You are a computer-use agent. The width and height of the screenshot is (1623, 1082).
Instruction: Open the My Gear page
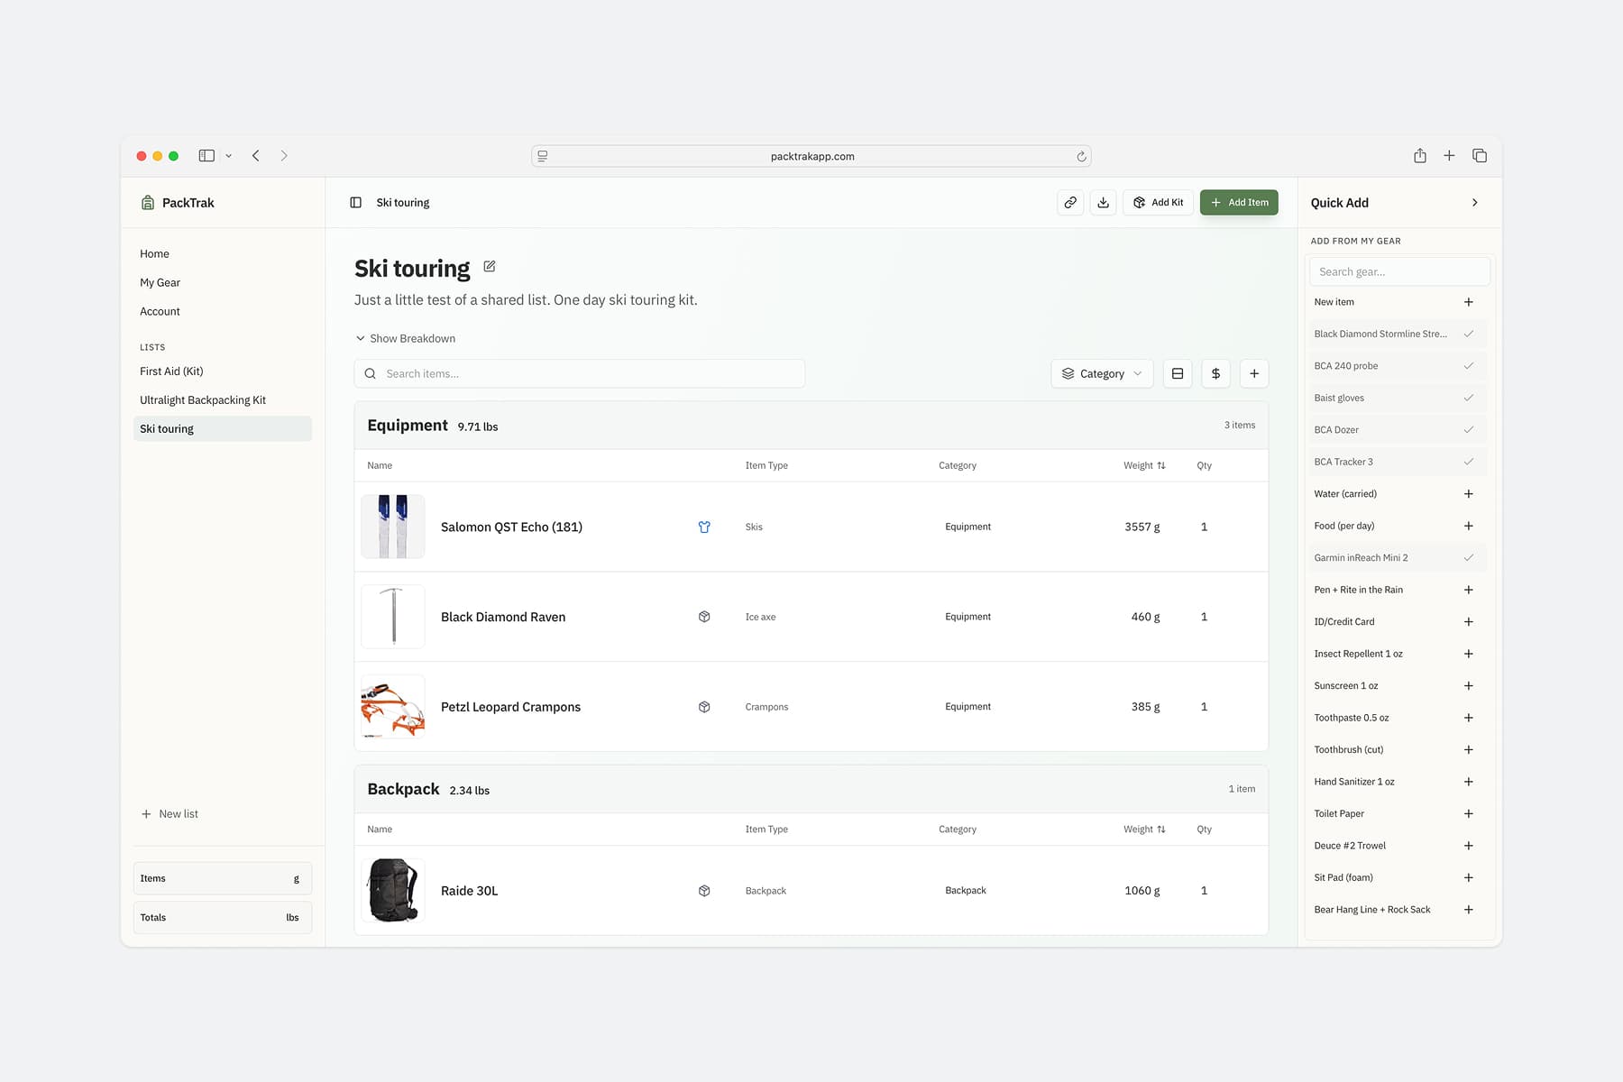click(x=160, y=282)
